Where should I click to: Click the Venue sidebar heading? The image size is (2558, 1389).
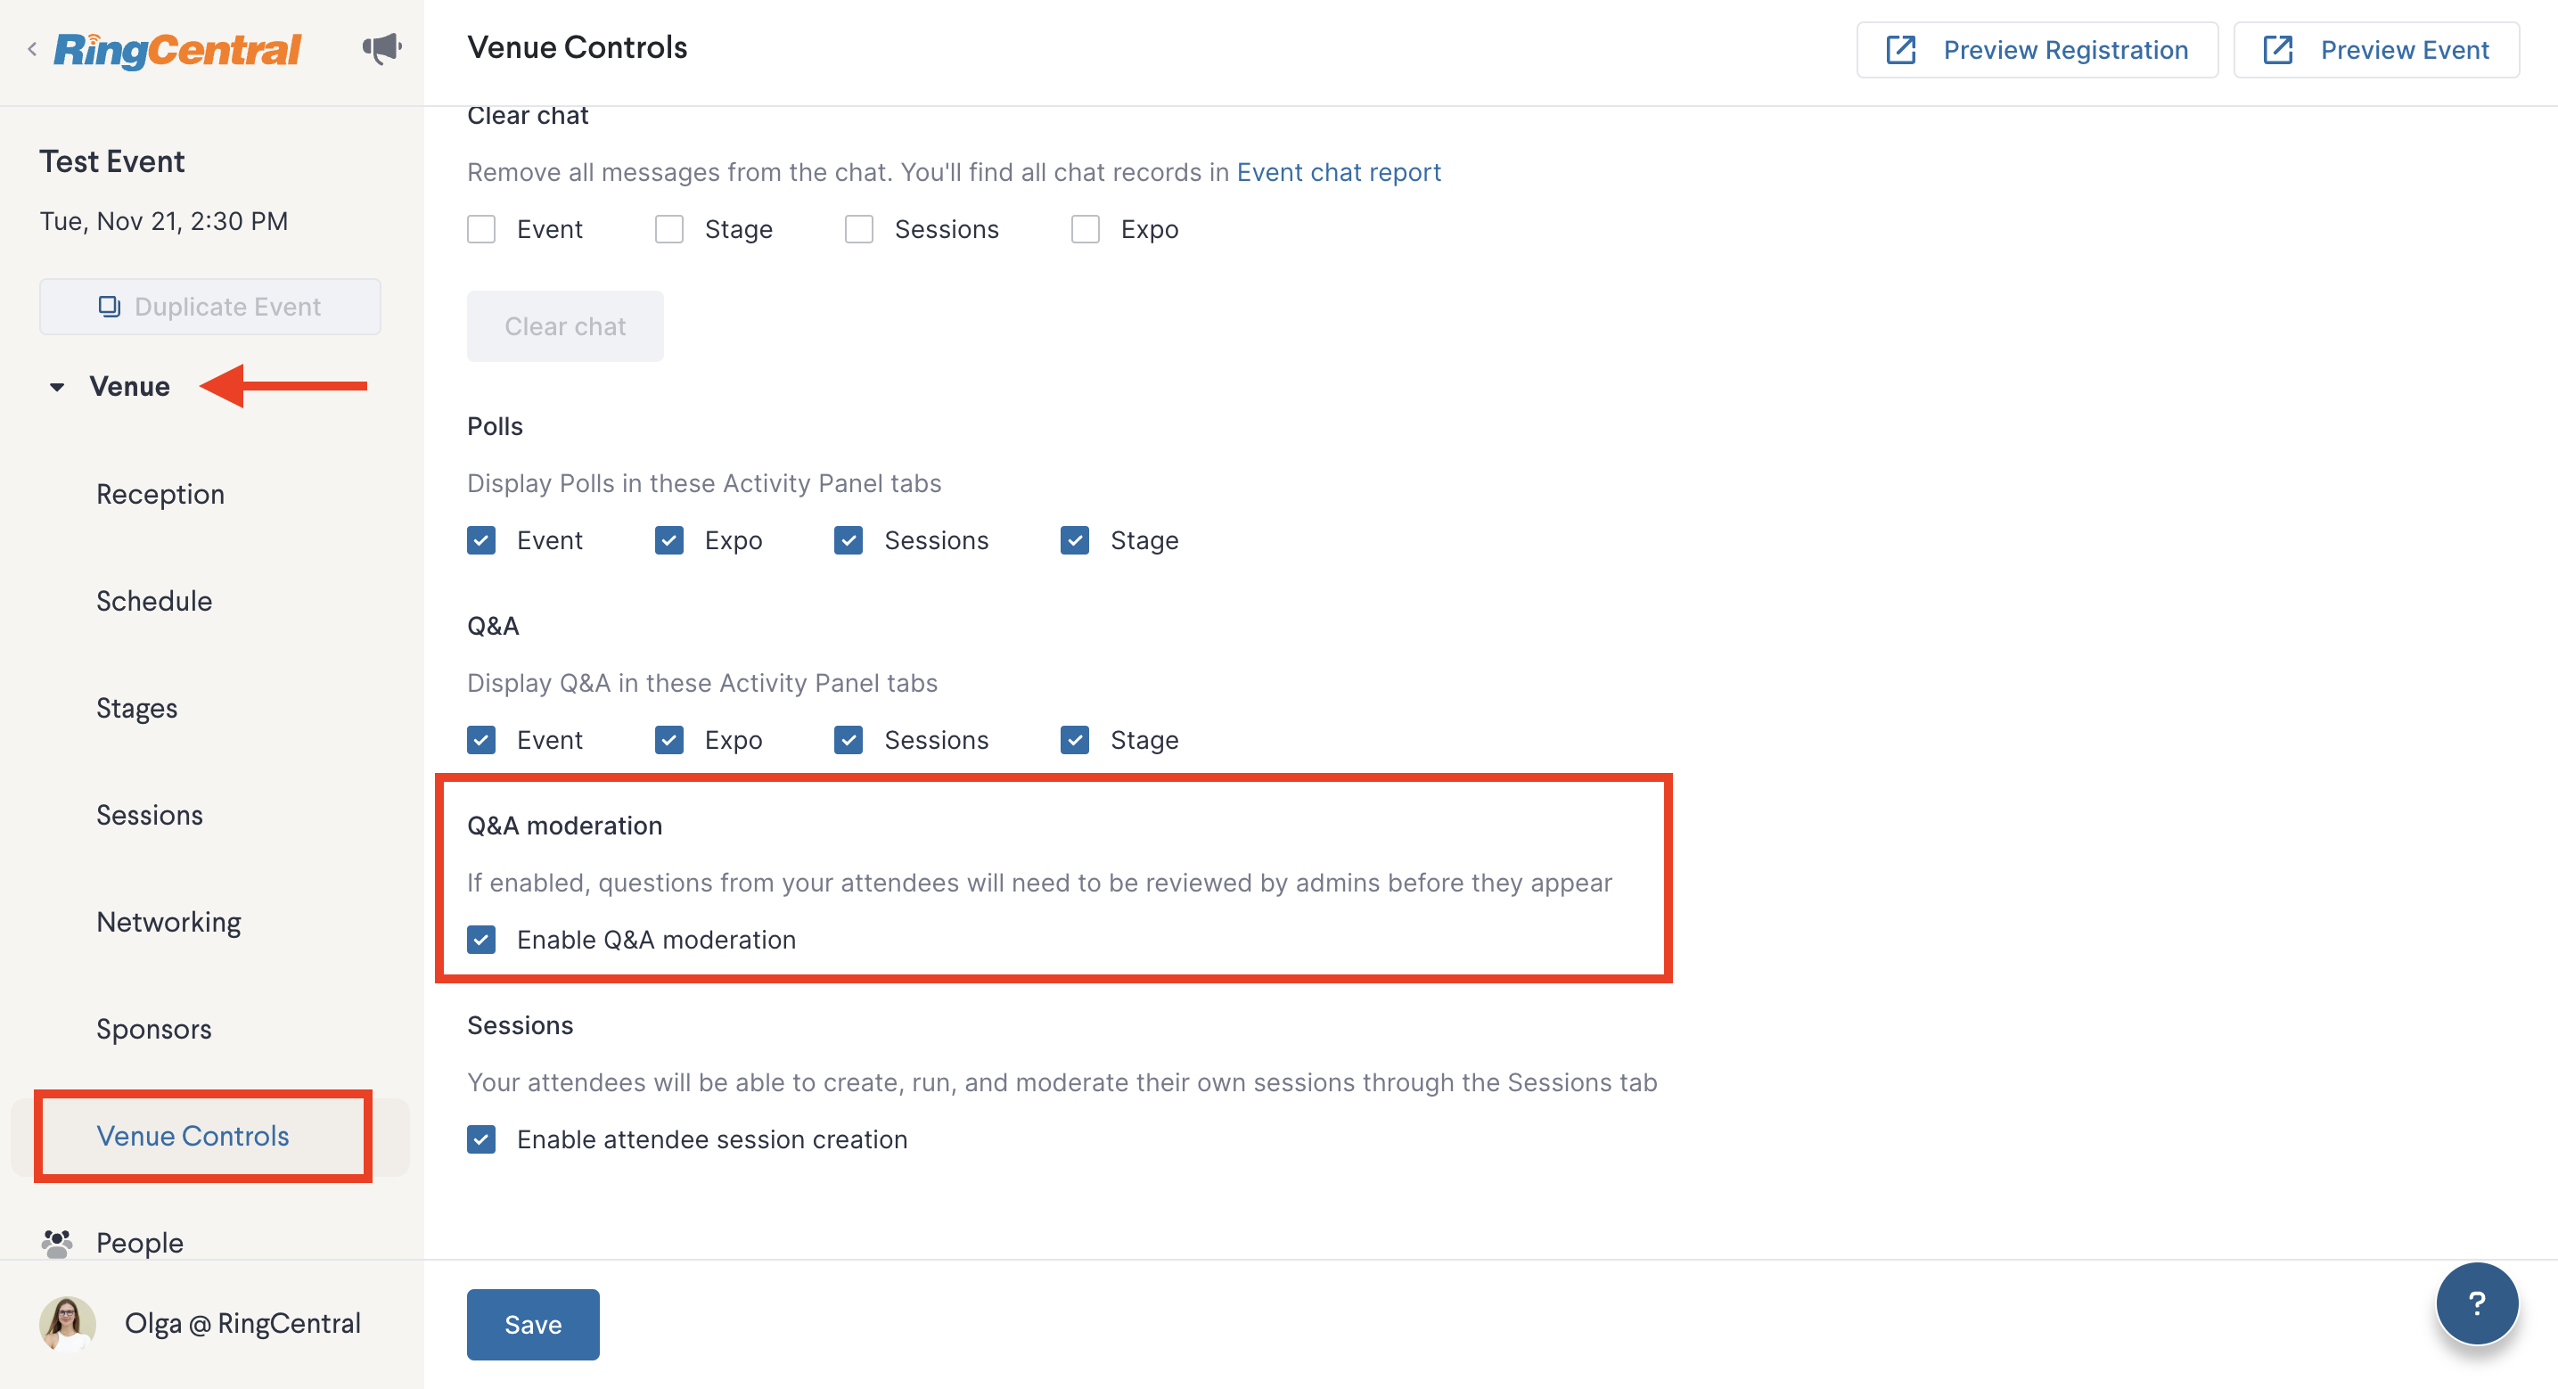(x=130, y=387)
